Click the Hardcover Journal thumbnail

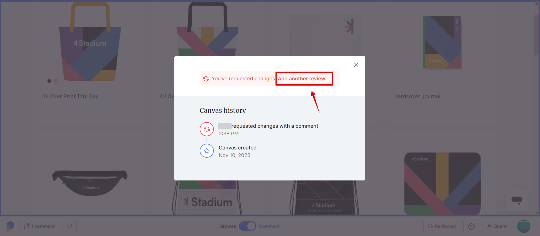click(x=442, y=42)
